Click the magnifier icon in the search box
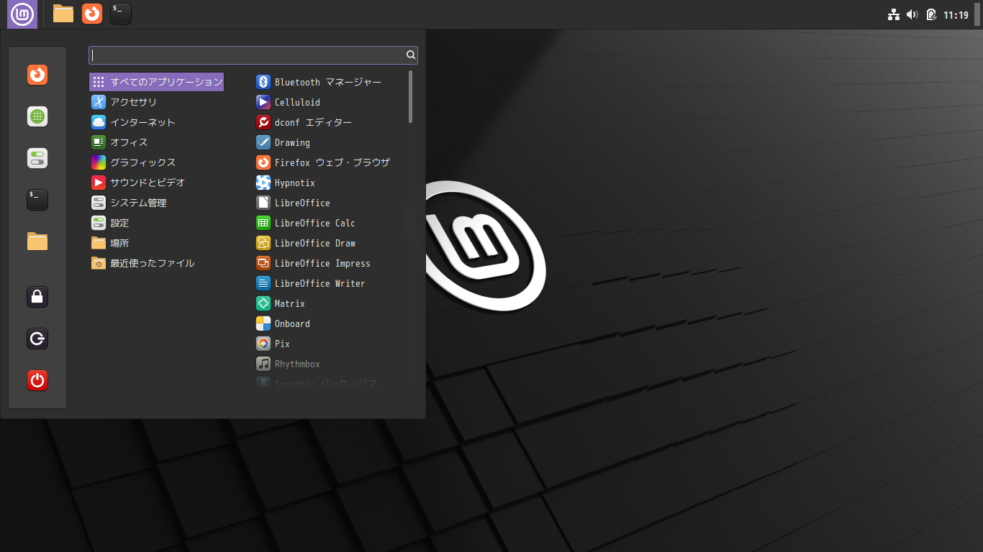 point(410,55)
